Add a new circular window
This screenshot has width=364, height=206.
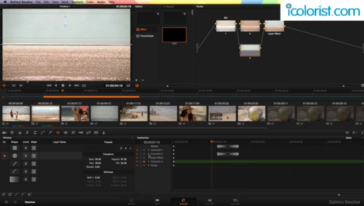[4, 194]
